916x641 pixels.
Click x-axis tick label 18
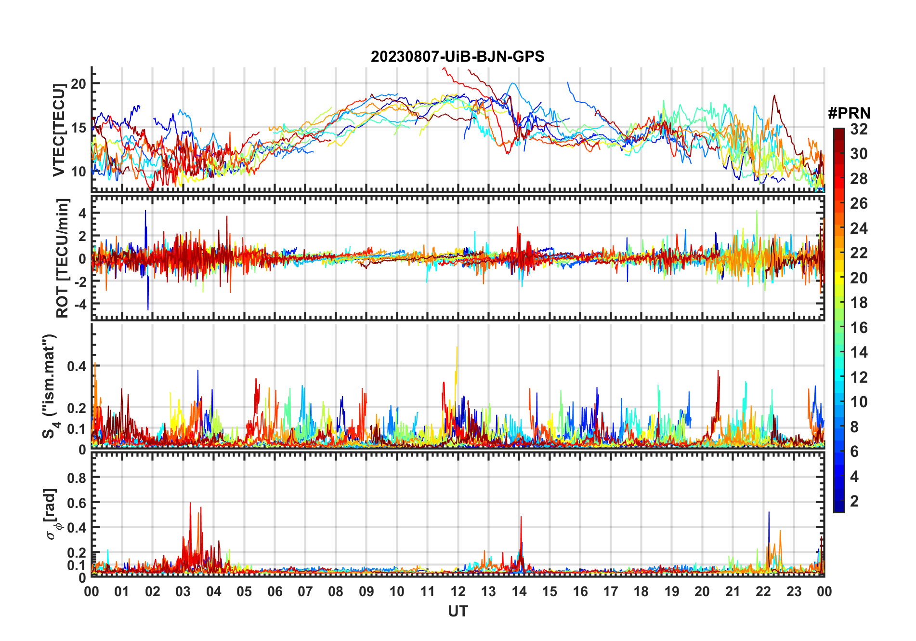point(641,592)
